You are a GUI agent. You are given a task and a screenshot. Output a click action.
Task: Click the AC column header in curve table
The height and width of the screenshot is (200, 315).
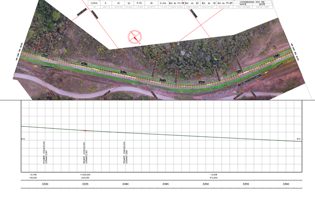click(119, 3)
